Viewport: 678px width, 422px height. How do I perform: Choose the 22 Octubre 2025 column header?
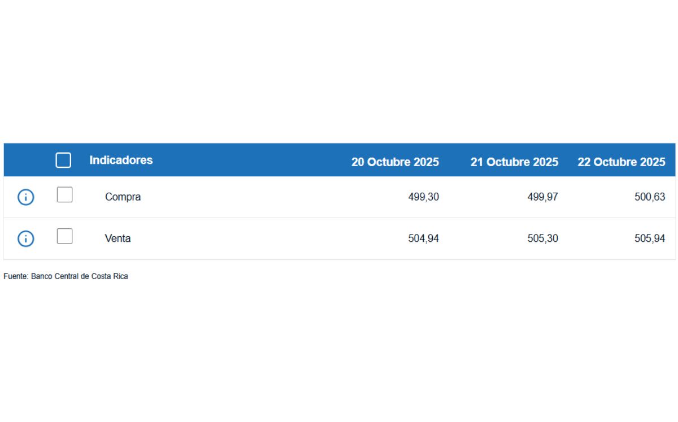(x=621, y=162)
